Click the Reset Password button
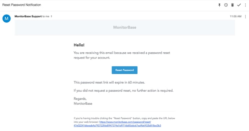249x131 pixels. coord(124,70)
